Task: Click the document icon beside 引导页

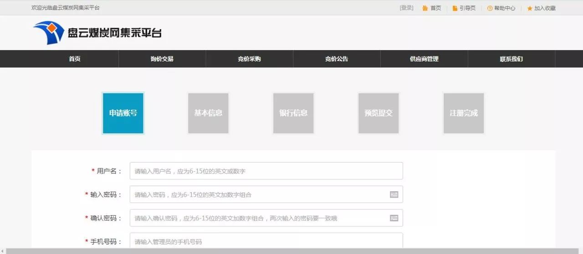Action: [x=455, y=8]
